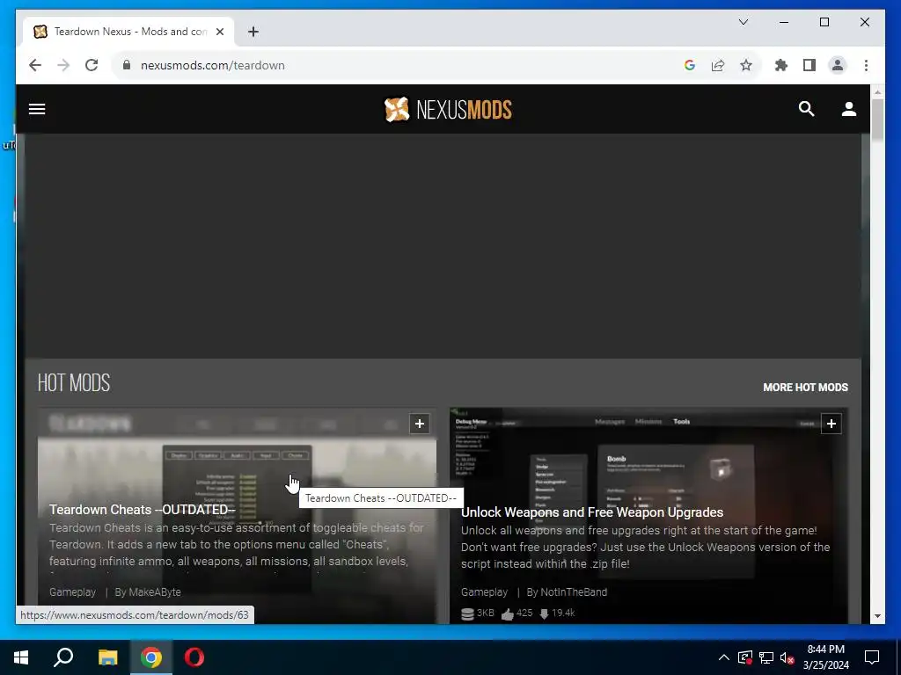Show hidden system tray icons
Screen dimensions: 901x675
click(x=724, y=657)
